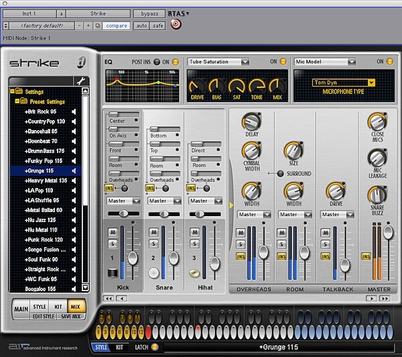Click the Snare channel pan slider
402x357 pixels.
tap(164, 213)
